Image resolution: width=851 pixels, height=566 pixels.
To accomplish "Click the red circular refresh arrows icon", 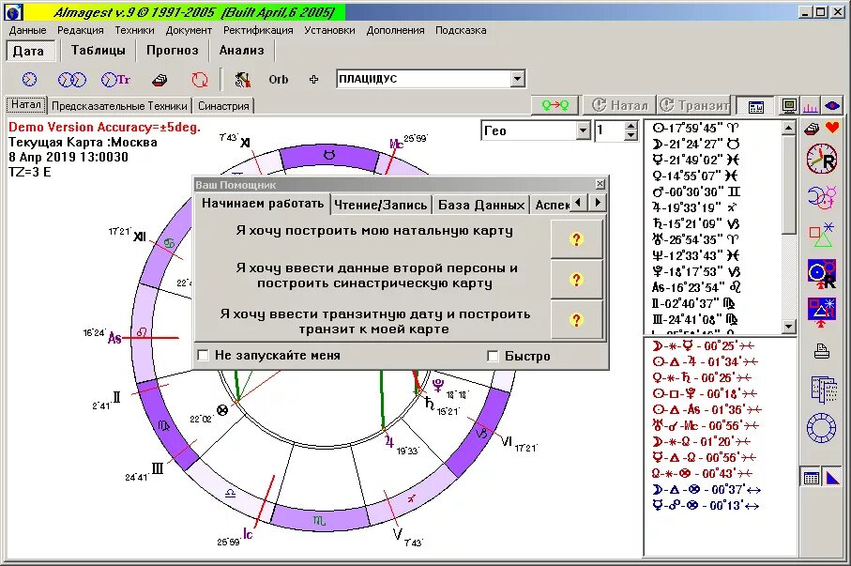I will pyautogui.click(x=200, y=80).
